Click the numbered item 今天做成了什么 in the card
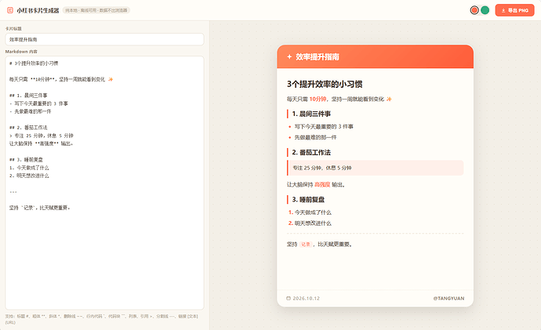The image size is (541, 330). coord(313,212)
